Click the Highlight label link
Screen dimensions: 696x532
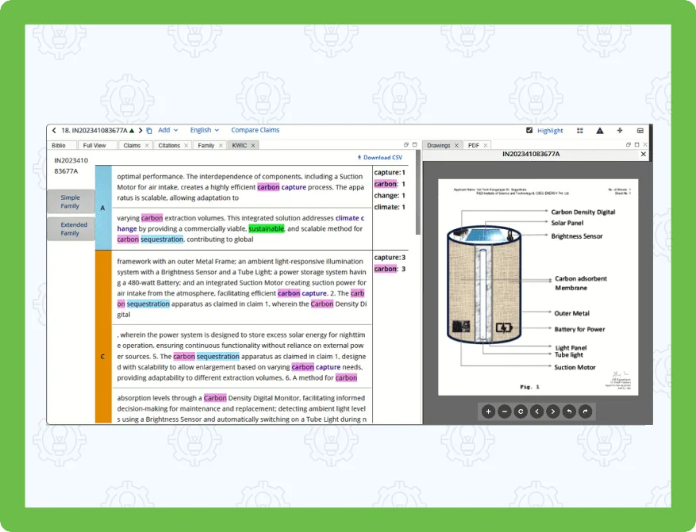[x=550, y=130]
